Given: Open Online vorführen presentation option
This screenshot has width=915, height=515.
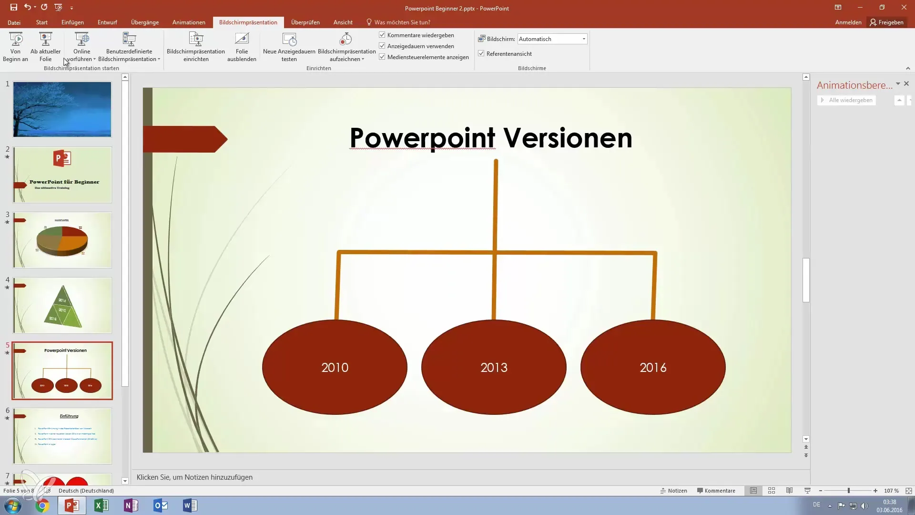Looking at the screenshot, I should pyautogui.click(x=81, y=47).
